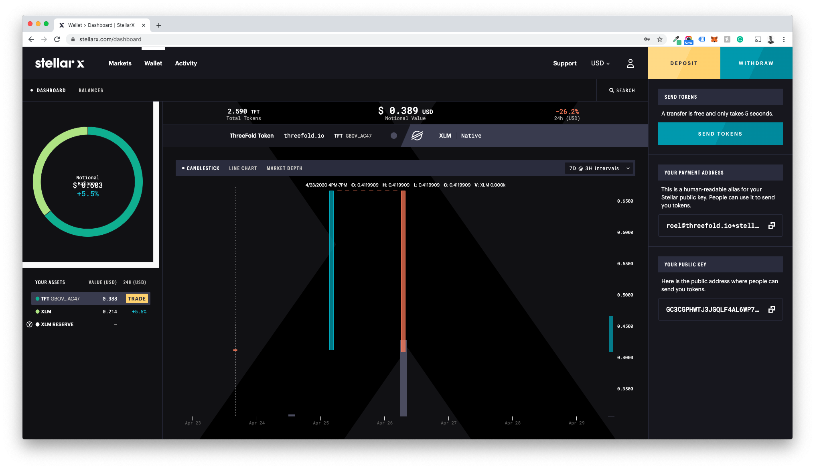The width and height of the screenshot is (815, 469).
Task: Open the MetaMask fox extension
Action: pos(714,39)
